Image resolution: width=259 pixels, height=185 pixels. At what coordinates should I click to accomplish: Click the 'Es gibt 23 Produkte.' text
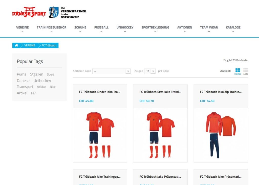pos(236,60)
